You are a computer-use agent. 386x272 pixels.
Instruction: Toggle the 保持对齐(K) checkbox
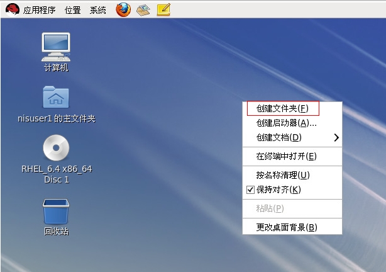coord(251,190)
